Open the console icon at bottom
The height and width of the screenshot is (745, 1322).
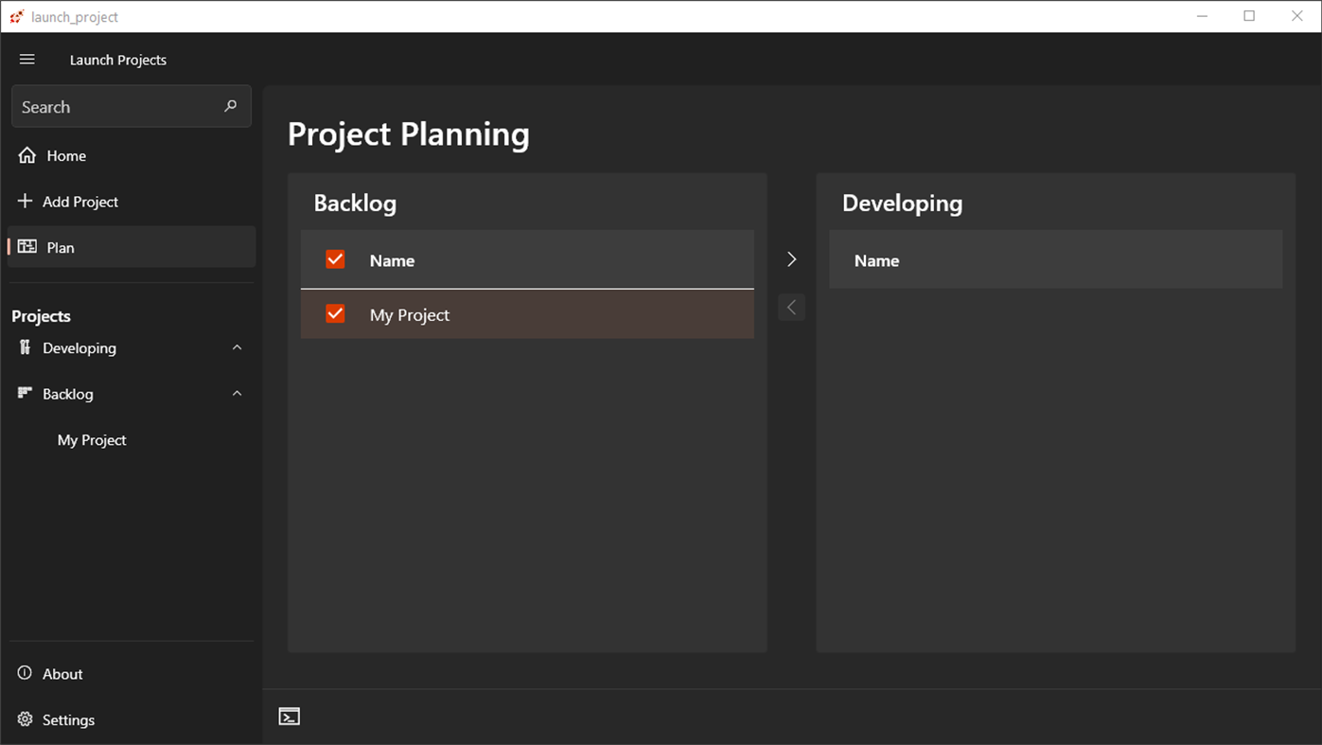(290, 717)
